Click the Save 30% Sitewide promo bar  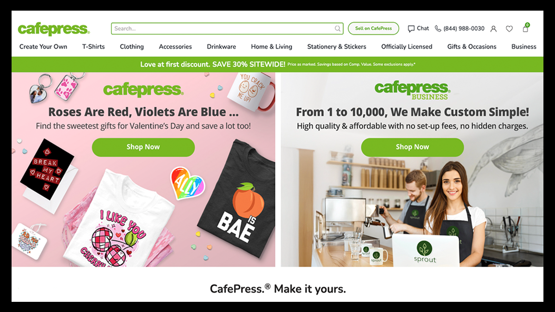277,64
